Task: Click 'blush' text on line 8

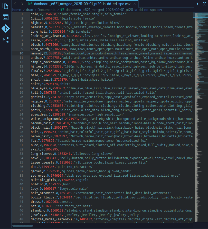Action: tap(35, 45)
